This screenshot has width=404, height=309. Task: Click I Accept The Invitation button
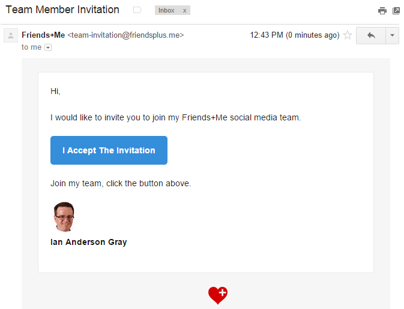pyautogui.click(x=109, y=150)
